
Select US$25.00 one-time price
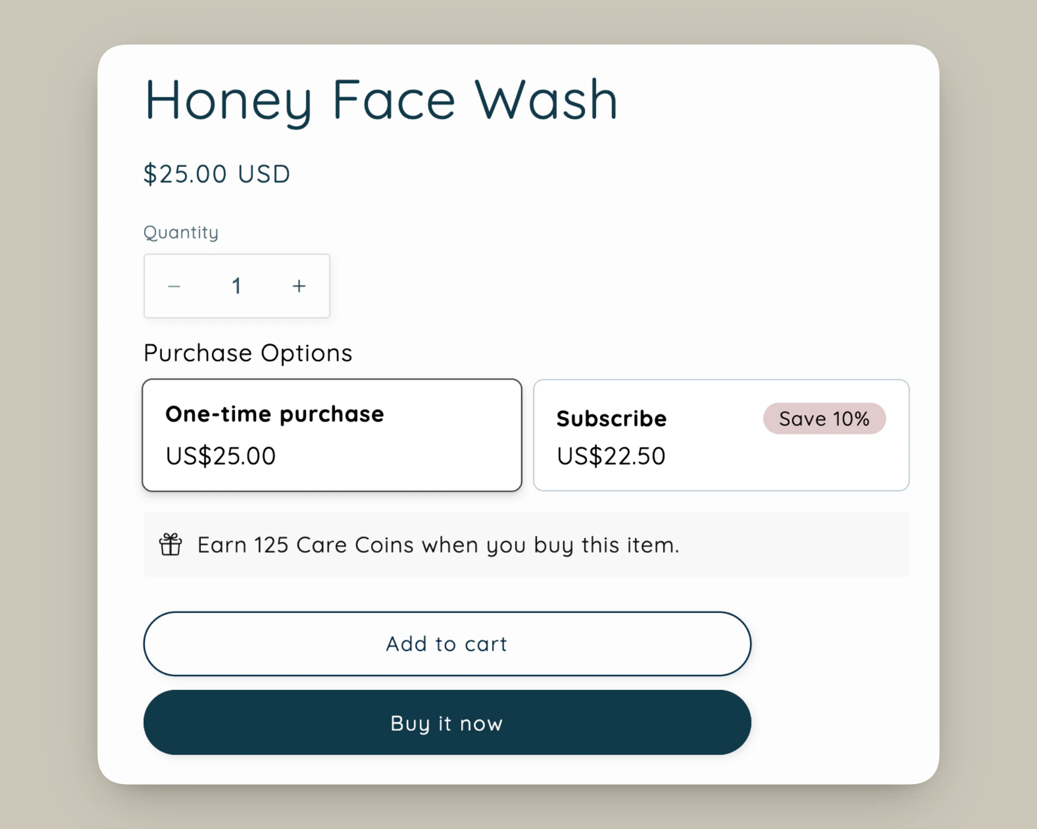[219, 455]
